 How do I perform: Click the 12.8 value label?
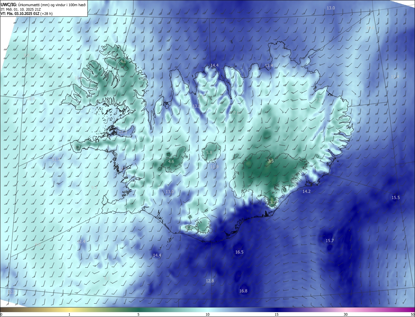210,281
